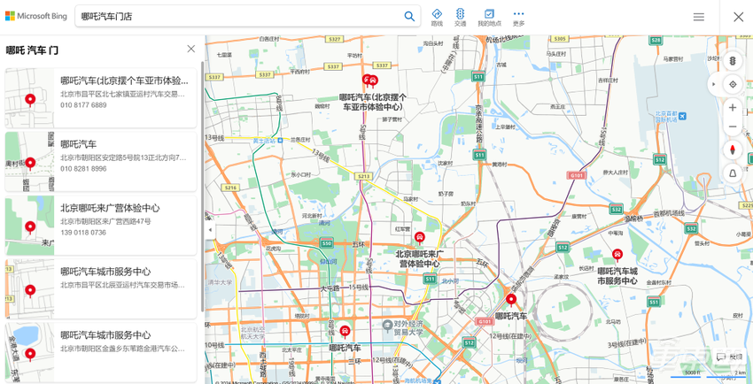Toggle the 交通 traffic view
Screen dimensions: 753x384
(460, 18)
